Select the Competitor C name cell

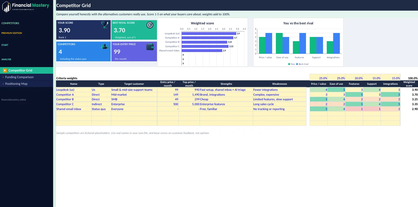(x=74, y=104)
